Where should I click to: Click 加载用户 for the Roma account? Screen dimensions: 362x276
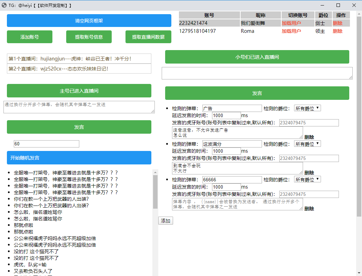[x=291, y=31]
